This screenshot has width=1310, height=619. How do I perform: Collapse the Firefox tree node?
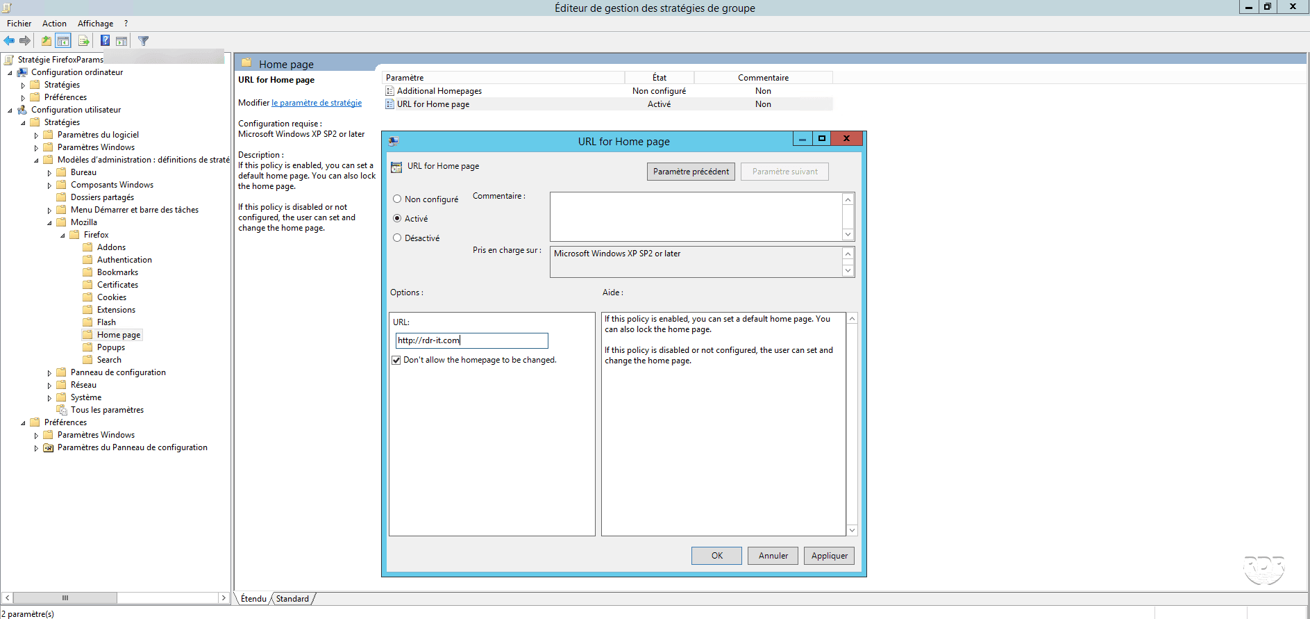click(x=62, y=236)
